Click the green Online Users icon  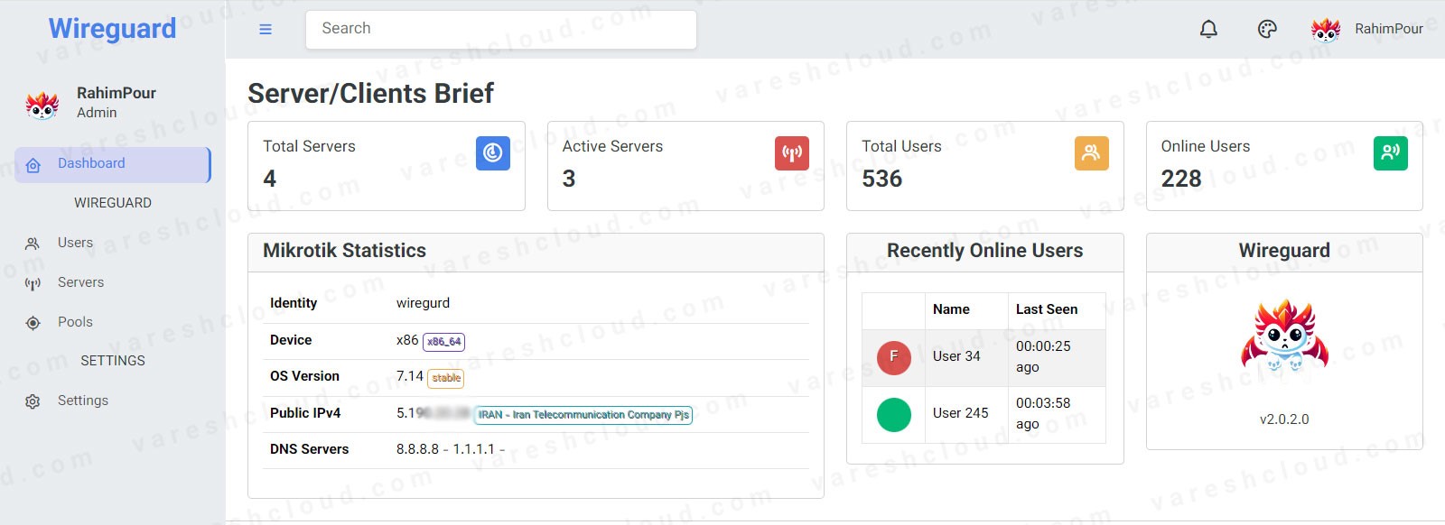(x=1391, y=153)
